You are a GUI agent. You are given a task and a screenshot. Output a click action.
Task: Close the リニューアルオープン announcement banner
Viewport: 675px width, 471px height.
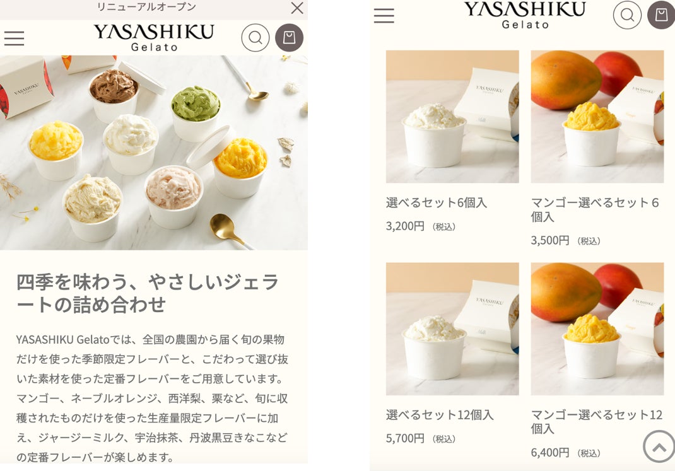click(297, 8)
